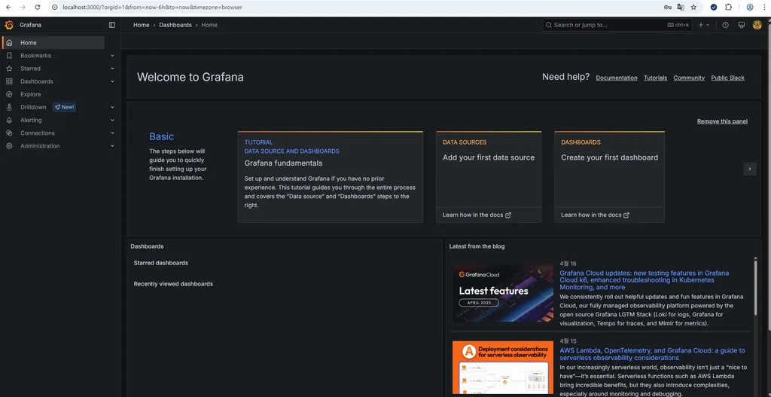Image resolution: width=771 pixels, height=397 pixels.
Task: Open the browser extensions puzzle icon
Action: [729, 8]
